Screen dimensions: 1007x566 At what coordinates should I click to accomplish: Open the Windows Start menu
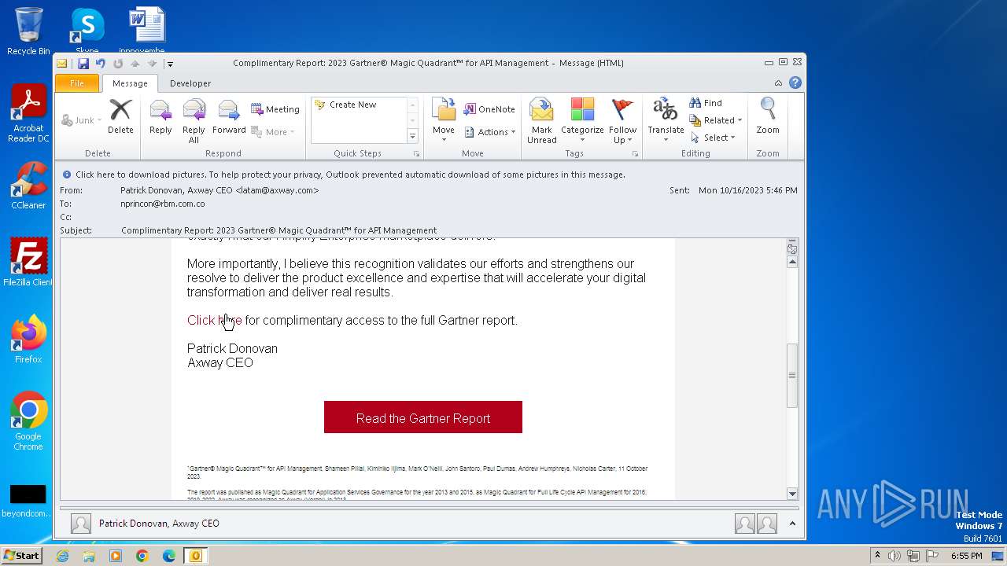click(21, 556)
